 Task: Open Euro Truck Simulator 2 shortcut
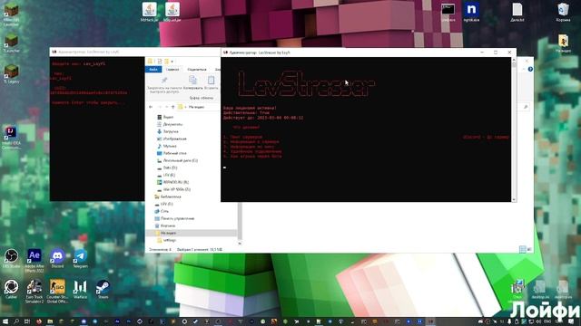pyautogui.click(x=34, y=292)
